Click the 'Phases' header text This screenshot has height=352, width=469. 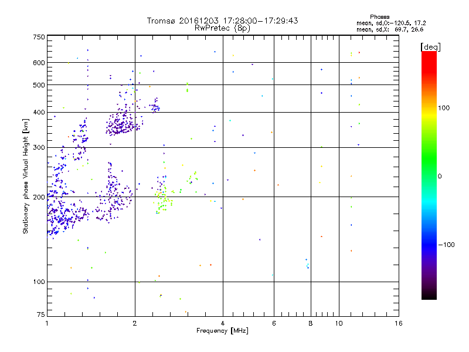click(x=379, y=17)
